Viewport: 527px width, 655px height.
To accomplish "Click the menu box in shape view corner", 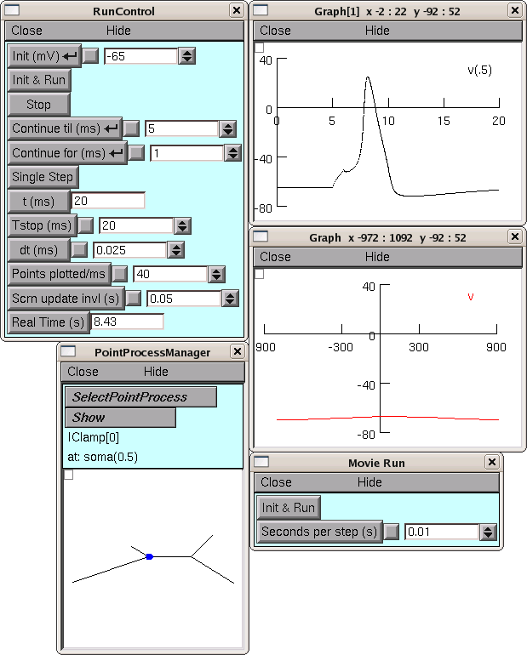I will [69, 475].
